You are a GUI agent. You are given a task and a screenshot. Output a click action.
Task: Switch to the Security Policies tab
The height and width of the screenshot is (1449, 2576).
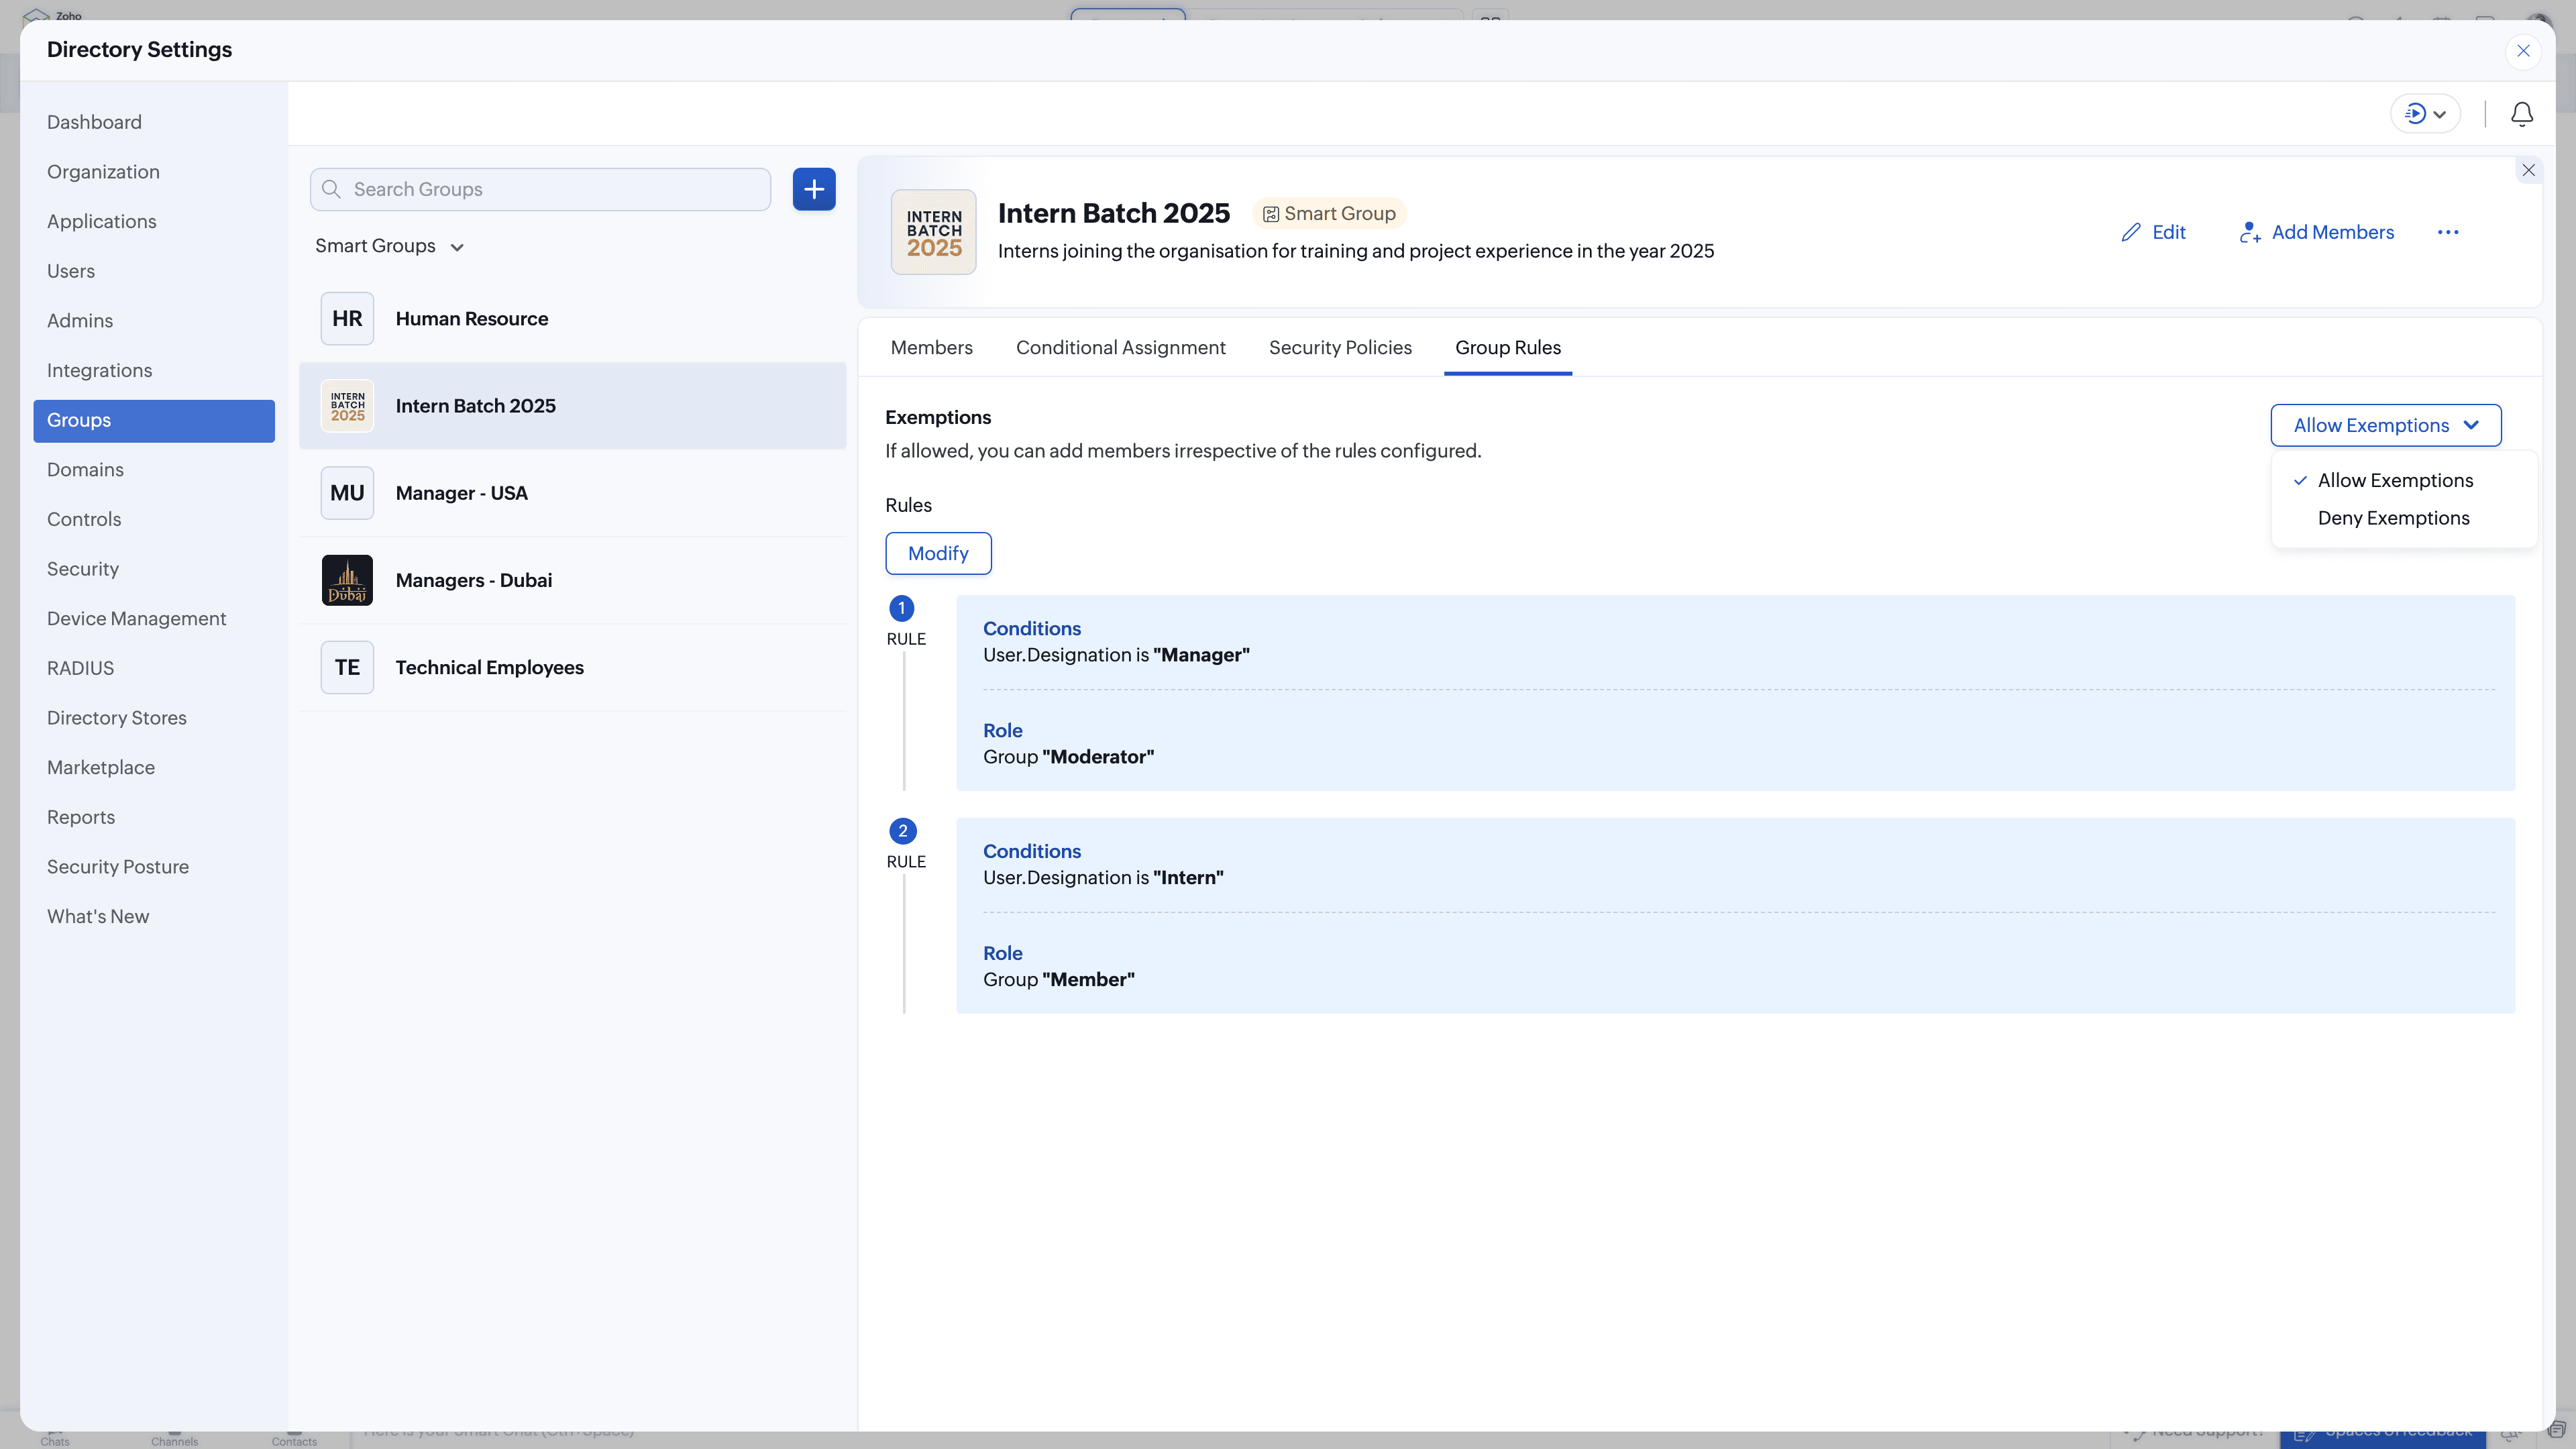pos(1340,347)
